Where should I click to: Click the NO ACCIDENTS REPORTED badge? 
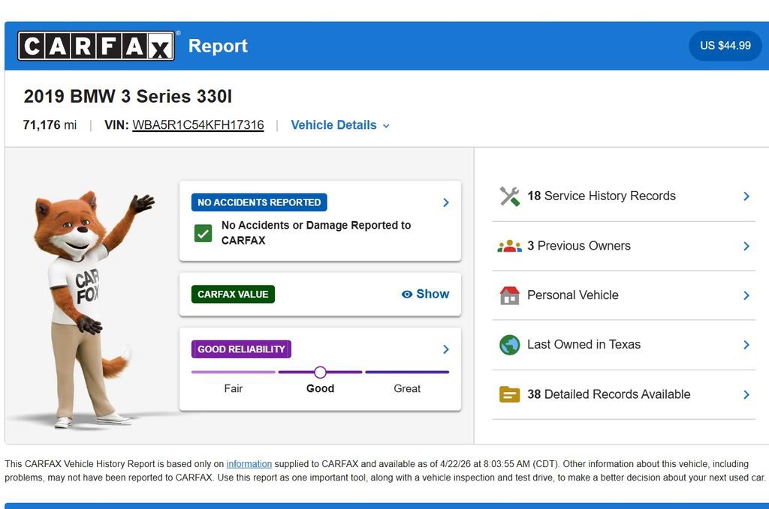[x=259, y=202]
